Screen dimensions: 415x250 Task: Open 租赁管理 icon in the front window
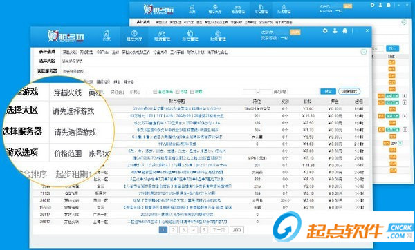click(x=162, y=36)
